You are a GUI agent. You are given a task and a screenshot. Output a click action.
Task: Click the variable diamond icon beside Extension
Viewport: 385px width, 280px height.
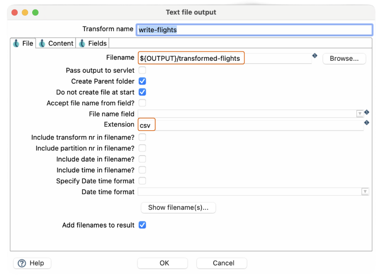click(x=367, y=122)
